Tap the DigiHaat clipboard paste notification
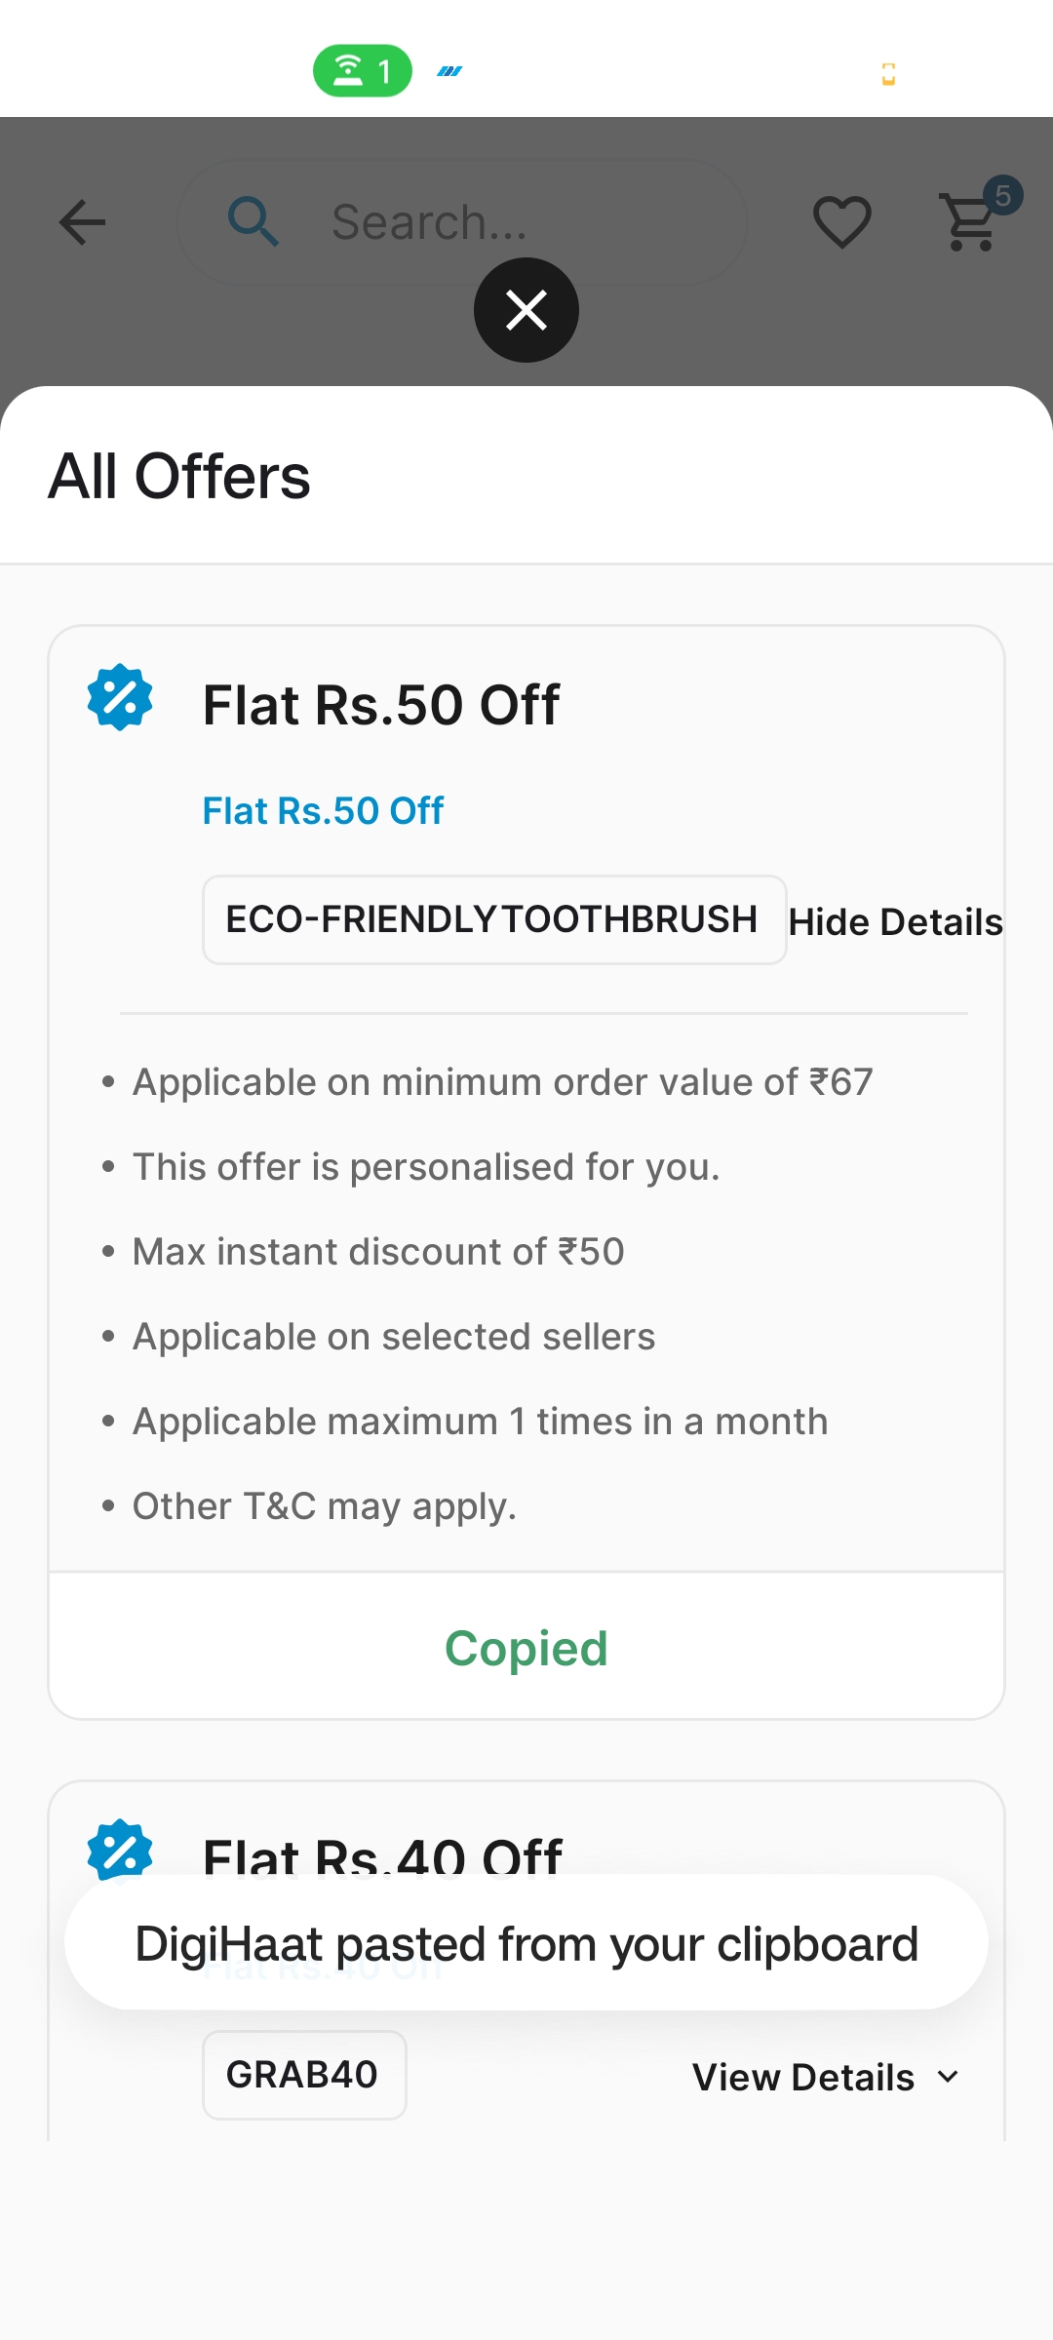1053x2340 pixels. (526, 1943)
